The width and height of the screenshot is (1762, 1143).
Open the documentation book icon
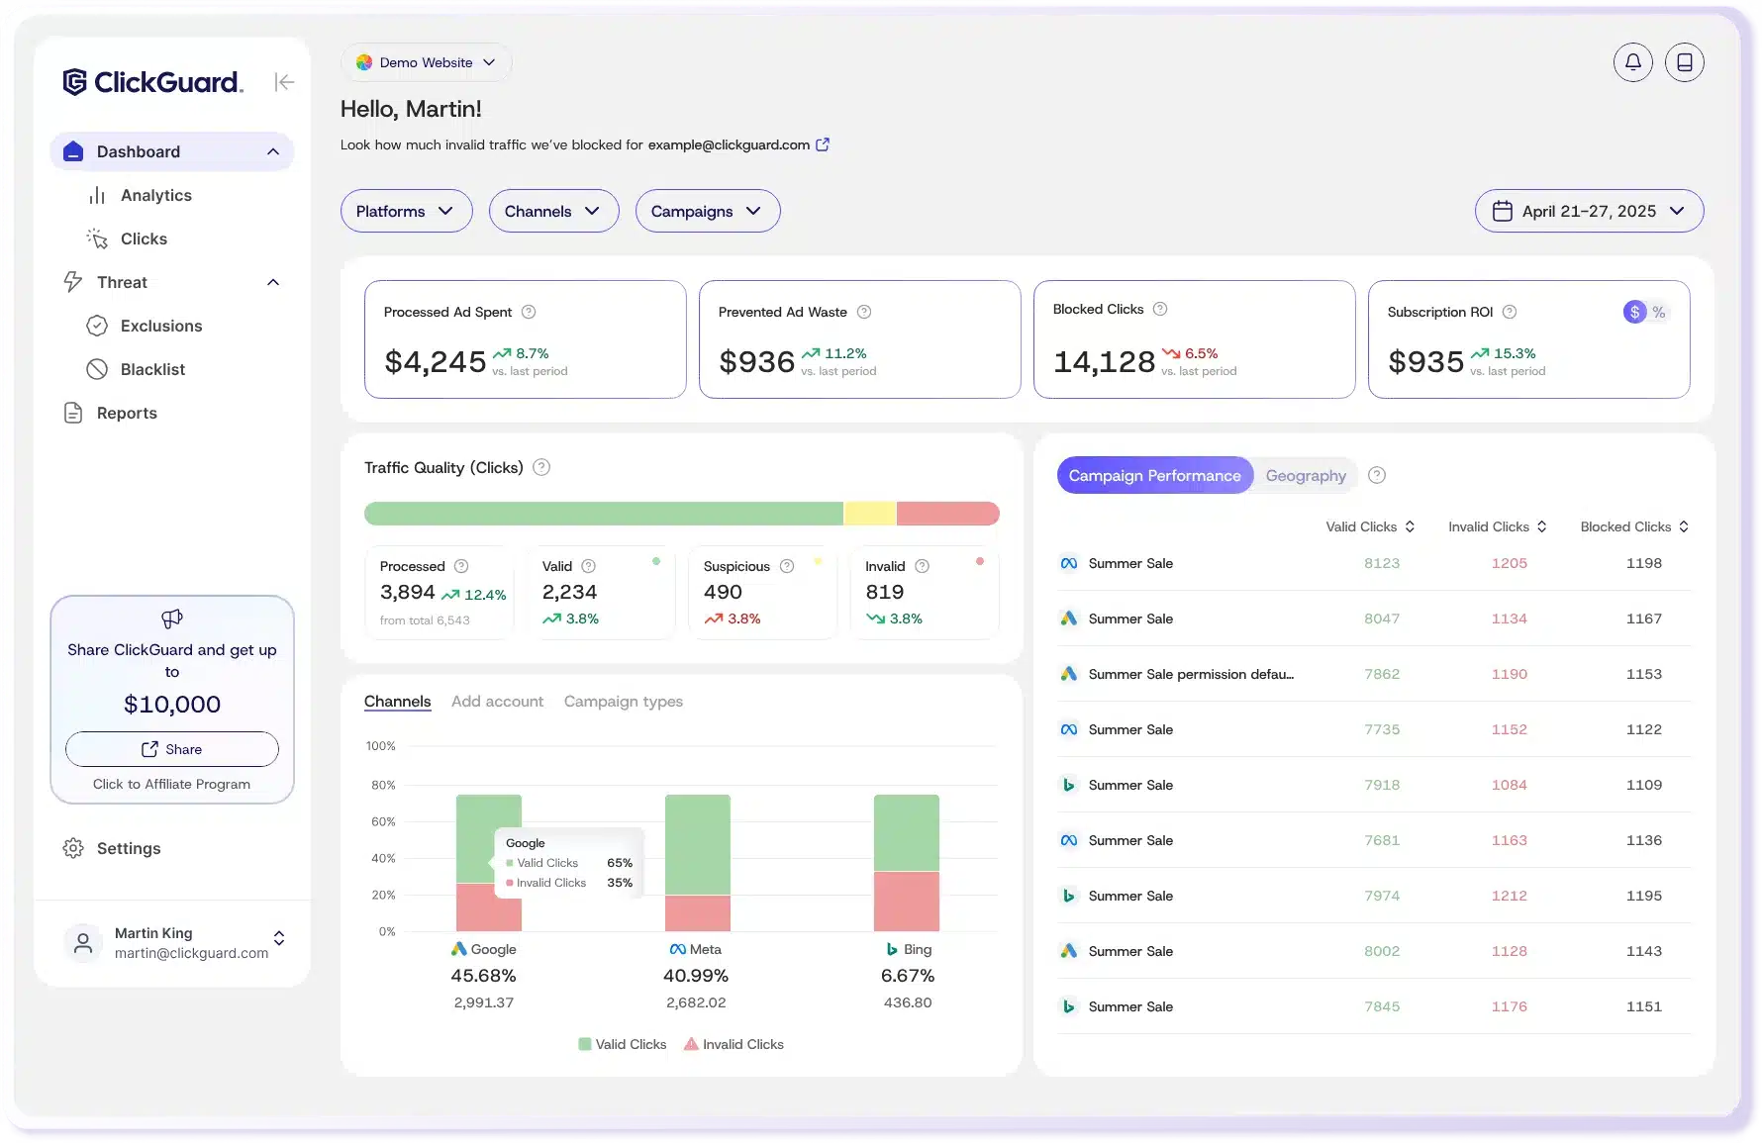1685,61
